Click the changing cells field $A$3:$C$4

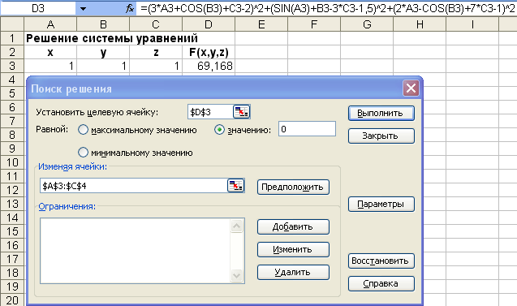tap(133, 186)
